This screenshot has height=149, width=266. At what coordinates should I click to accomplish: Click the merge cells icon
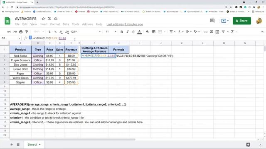click(160, 32)
